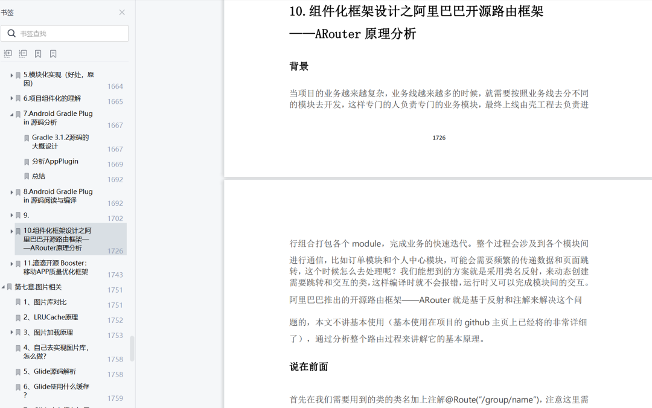
Task: Open 分析AppPlugin bookmark
Action: tap(55, 161)
